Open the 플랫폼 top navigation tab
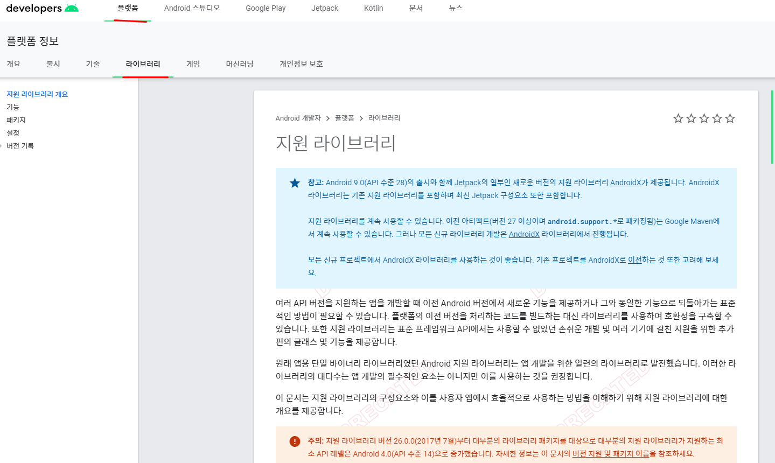 128,8
